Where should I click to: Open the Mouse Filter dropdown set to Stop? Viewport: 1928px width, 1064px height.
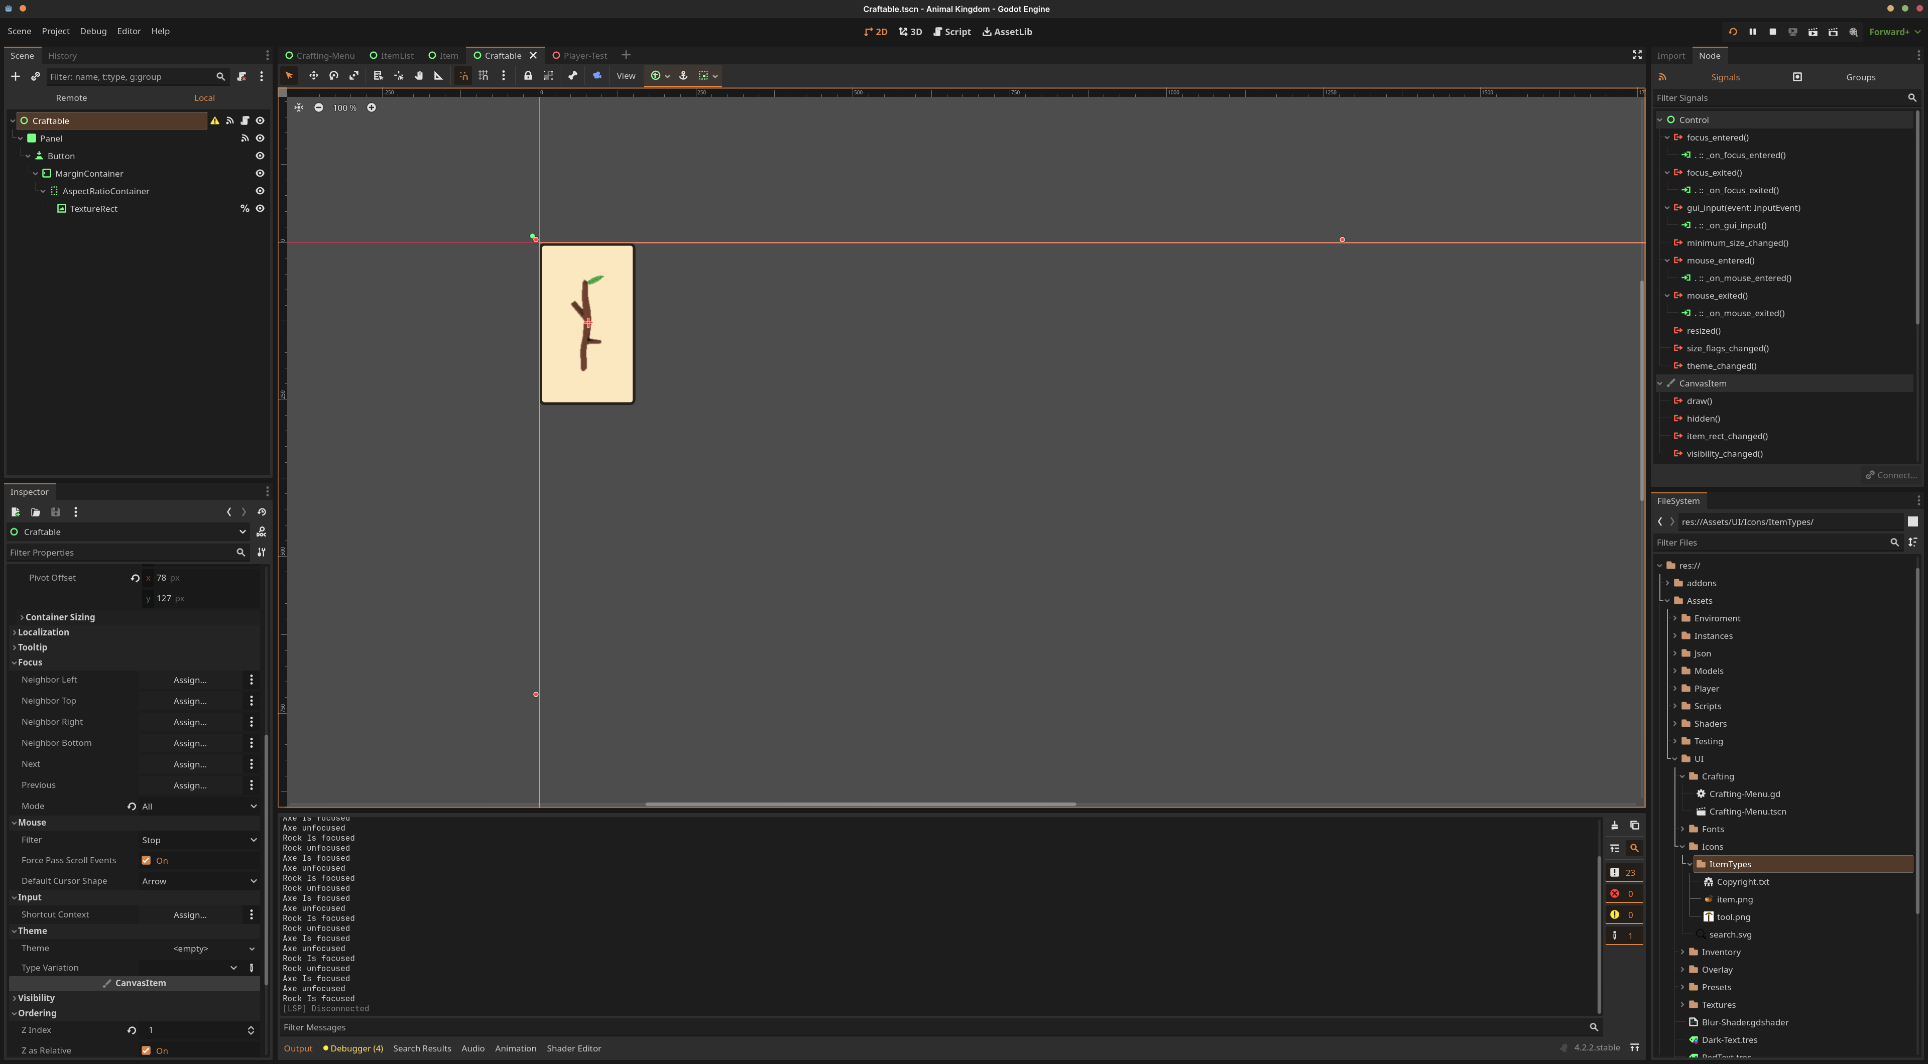pos(199,840)
